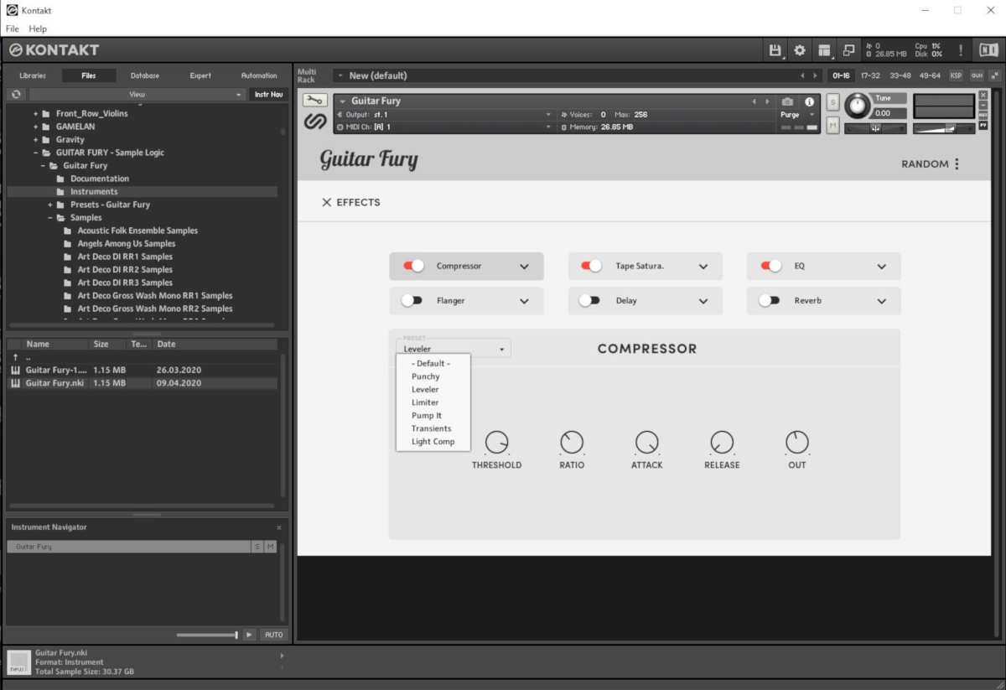Switch to the Libraries tab
1006x690 pixels.
click(x=33, y=75)
